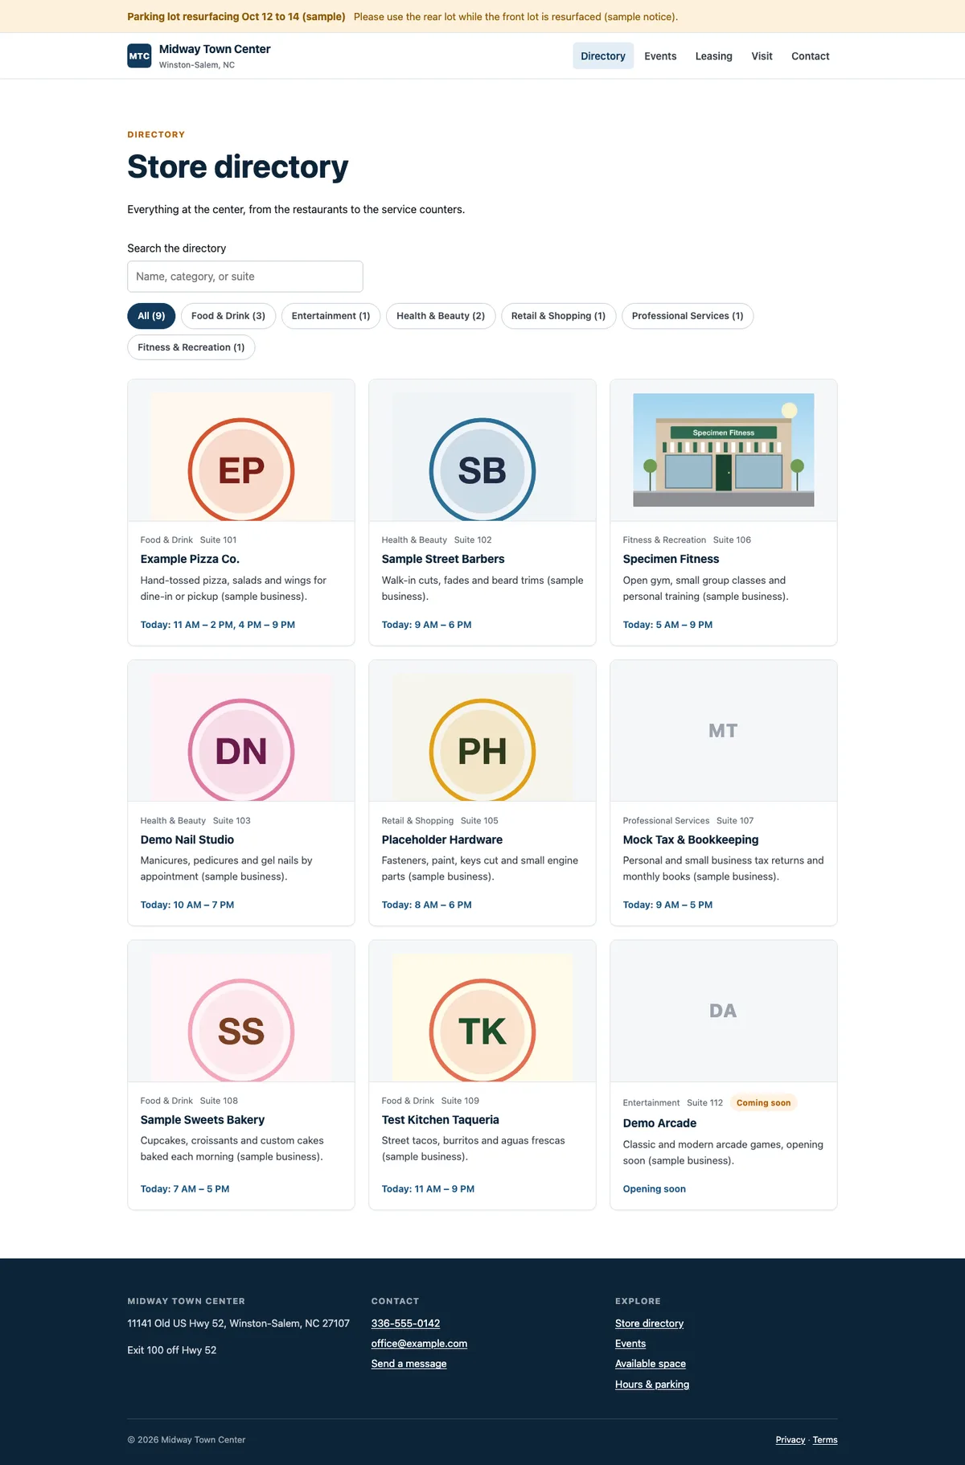This screenshot has height=1465, width=965.
Task: Click the Store directory heading
Action: (x=238, y=167)
